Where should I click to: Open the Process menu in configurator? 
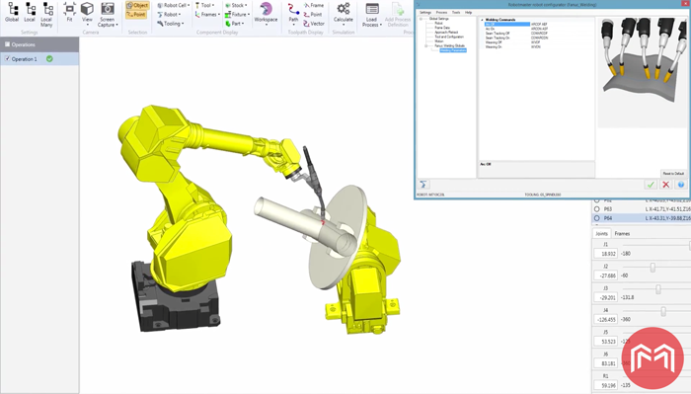pos(441,12)
